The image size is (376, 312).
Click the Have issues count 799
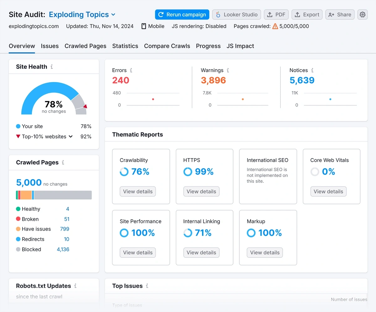click(x=65, y=229)
